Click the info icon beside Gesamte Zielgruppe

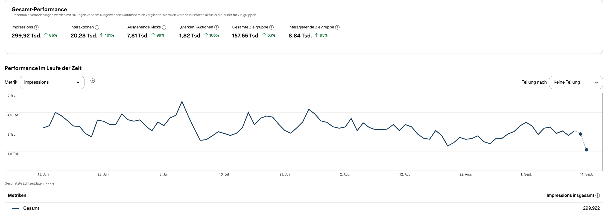[271, 27]
